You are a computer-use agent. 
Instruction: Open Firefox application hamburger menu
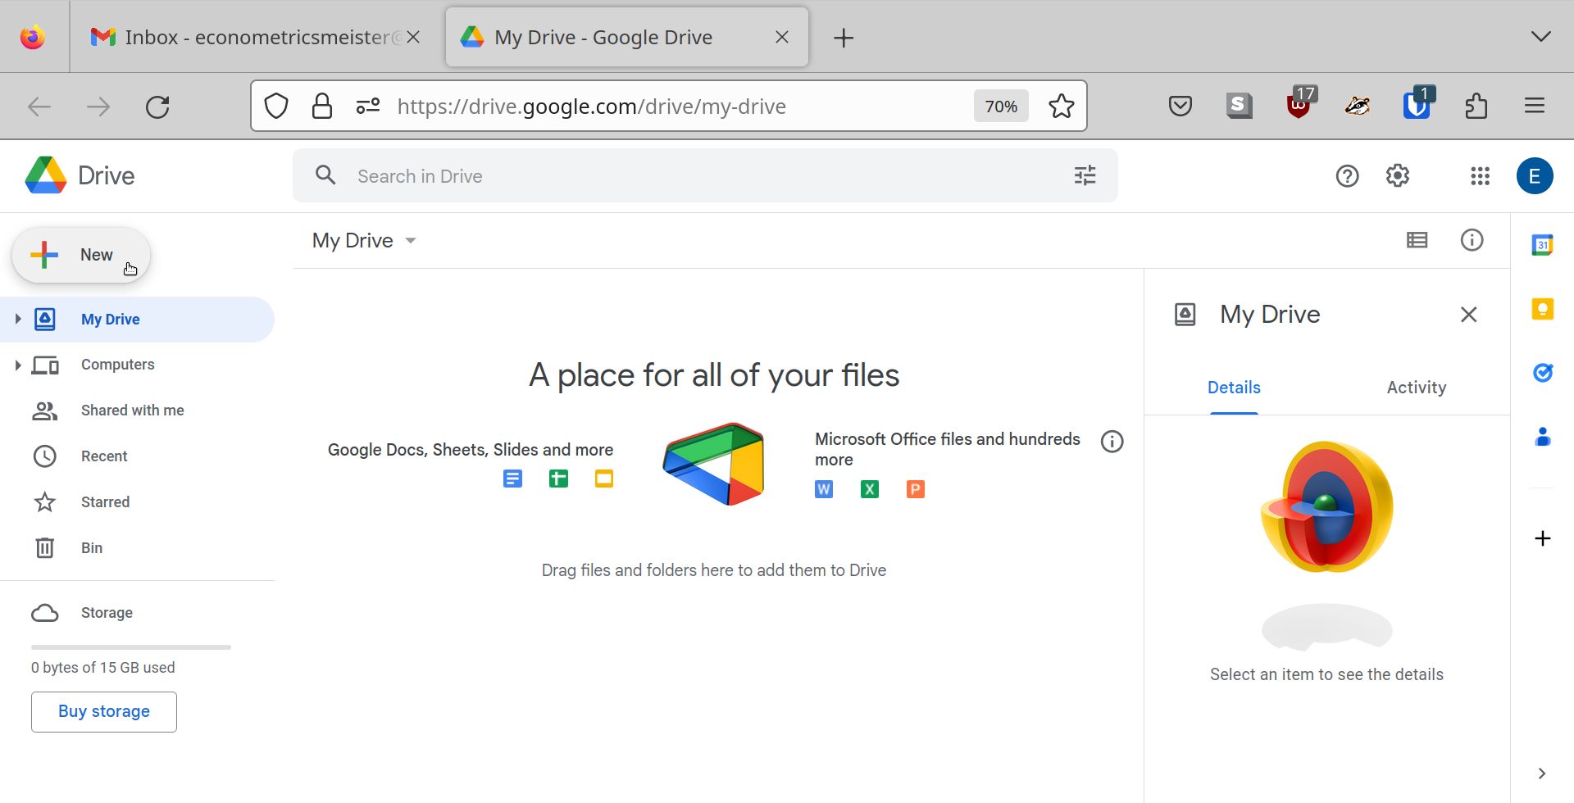1535,106
